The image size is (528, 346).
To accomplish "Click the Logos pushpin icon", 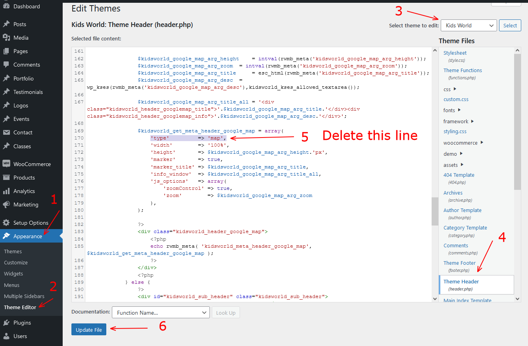I will tap(6, 105).
